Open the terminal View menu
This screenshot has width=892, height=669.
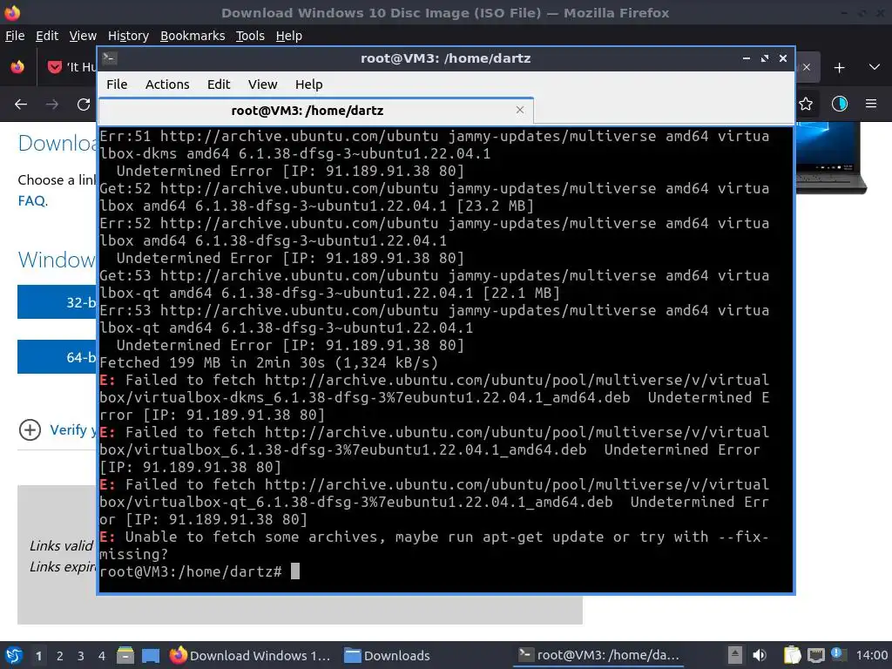262,84
